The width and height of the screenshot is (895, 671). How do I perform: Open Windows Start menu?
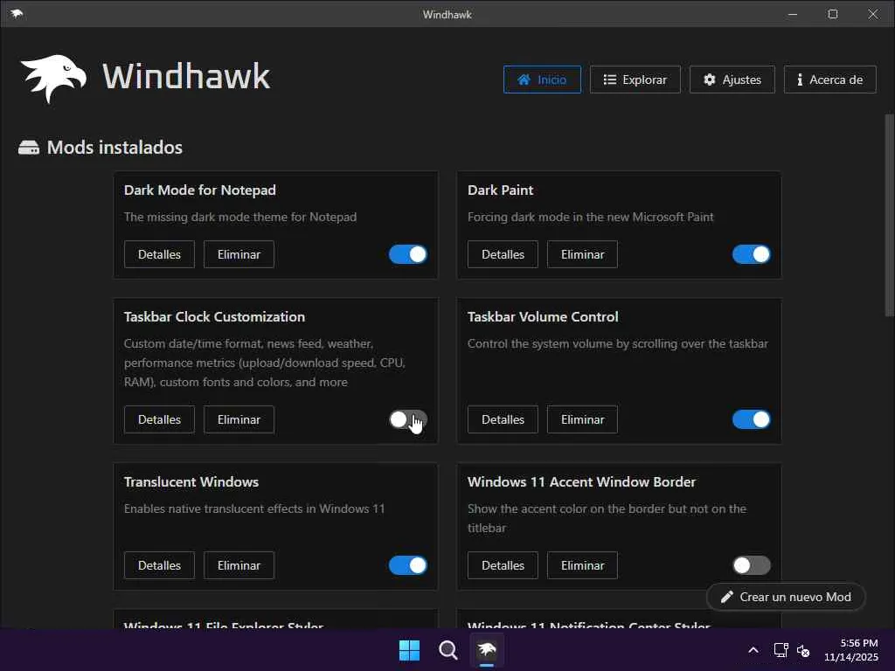click(x=409, y=650)
